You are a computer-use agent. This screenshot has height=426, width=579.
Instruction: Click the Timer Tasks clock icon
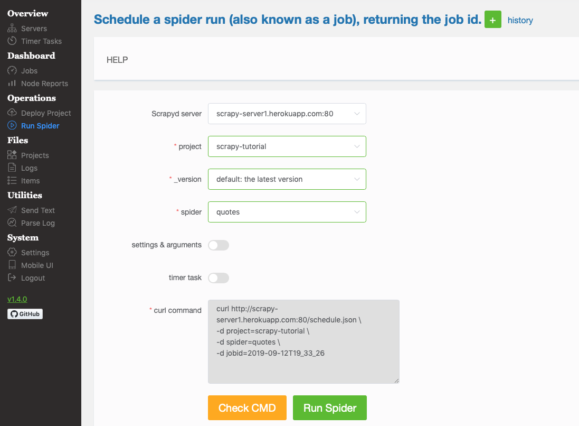[x=12, y=41]
